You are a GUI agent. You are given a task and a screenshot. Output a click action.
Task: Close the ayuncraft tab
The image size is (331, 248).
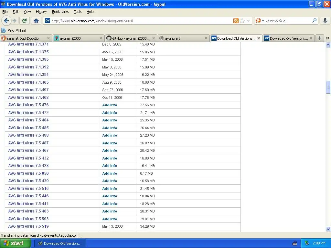click(206, 38)
